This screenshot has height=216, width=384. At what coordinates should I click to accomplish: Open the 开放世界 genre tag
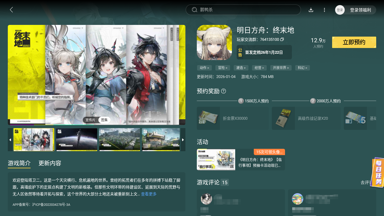[281, 68]
